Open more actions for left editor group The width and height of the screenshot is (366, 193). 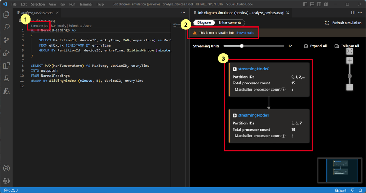[x=183, y=12]
